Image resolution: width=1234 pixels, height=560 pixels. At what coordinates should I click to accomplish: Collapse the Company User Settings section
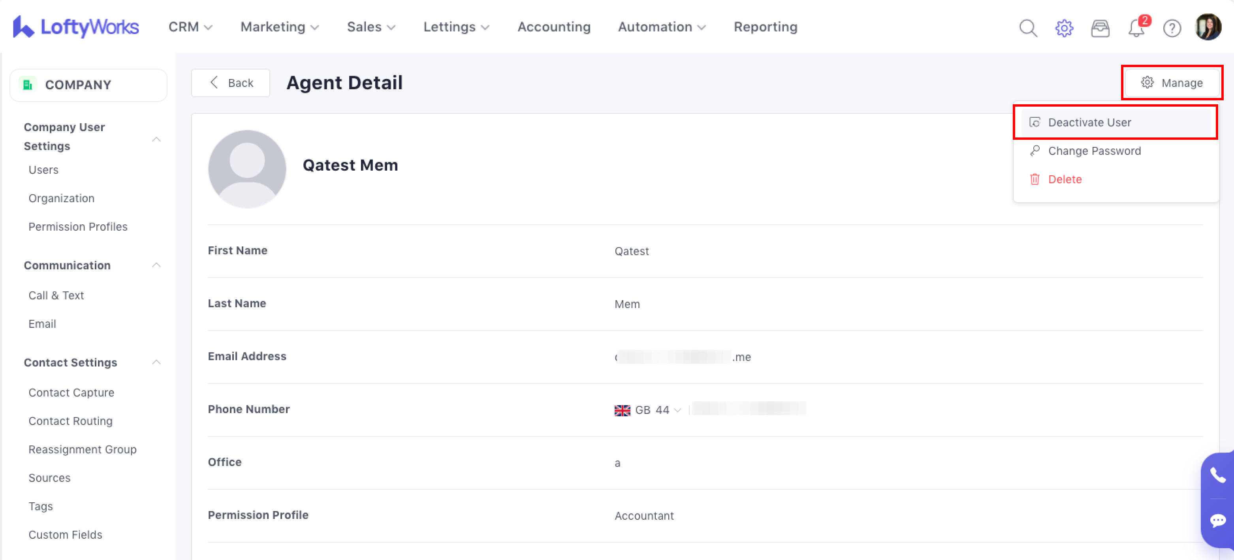(x=156, y=139)
